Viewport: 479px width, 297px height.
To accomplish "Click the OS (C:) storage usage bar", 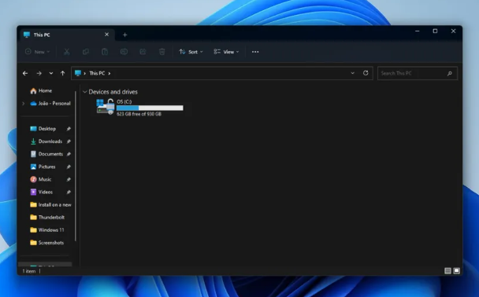I will tap(150, 108).
